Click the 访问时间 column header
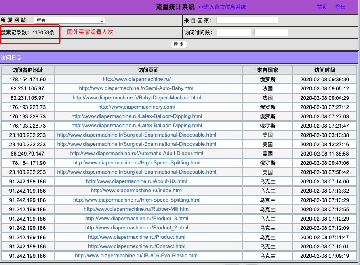 [x=324, y=70]
